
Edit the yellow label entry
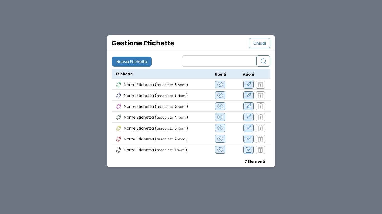point(248,128)
